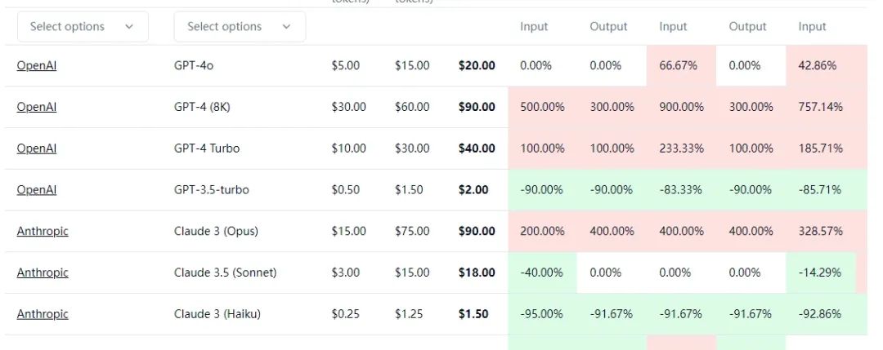
Task: Select the GPT-4o model name cell
Action: [x=194, y=66]
